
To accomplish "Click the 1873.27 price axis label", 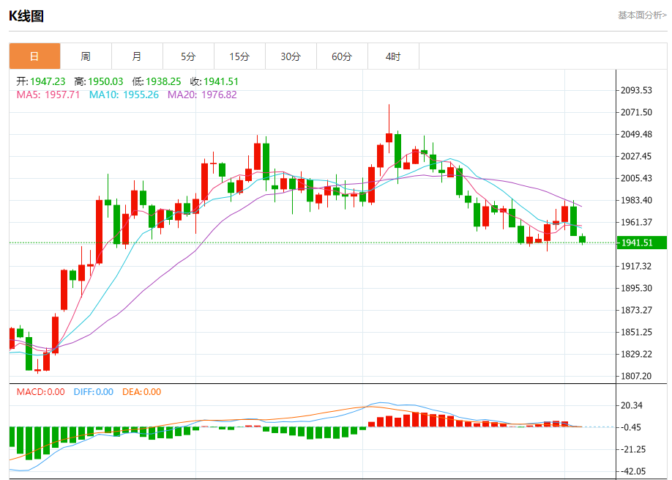I will pyautogui.click(x=636, y=310).
